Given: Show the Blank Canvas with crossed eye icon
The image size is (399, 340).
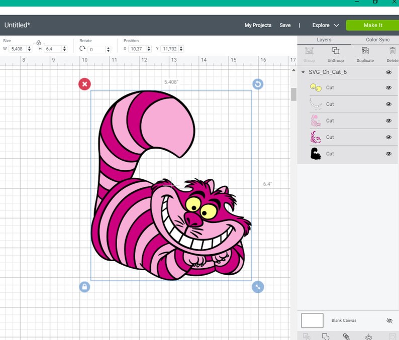Looking at the screenshot, I should (x=389, y=321).
